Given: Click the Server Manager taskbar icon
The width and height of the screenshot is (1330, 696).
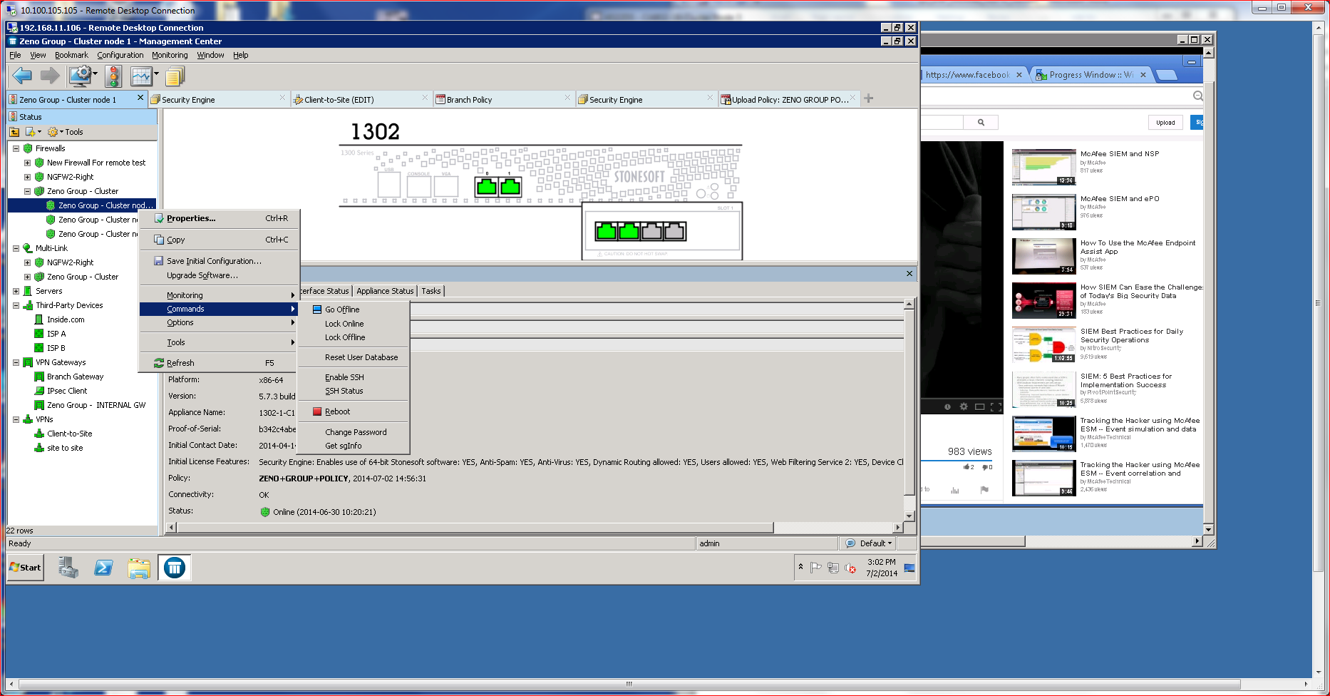Looking at the screenshot, I should (68, 568).
